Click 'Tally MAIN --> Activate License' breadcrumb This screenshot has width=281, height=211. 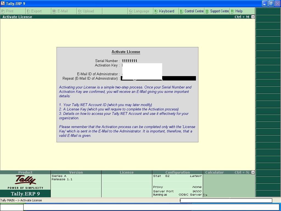click(x=21, y=200)
